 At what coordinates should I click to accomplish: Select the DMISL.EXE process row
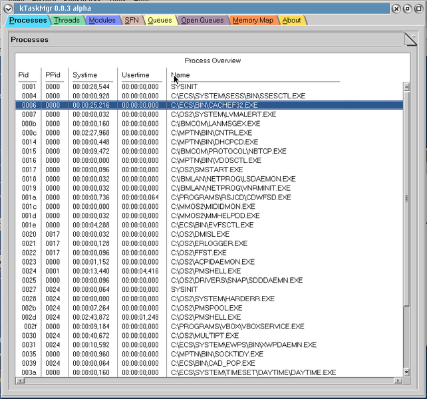click(x=209, y=234)
